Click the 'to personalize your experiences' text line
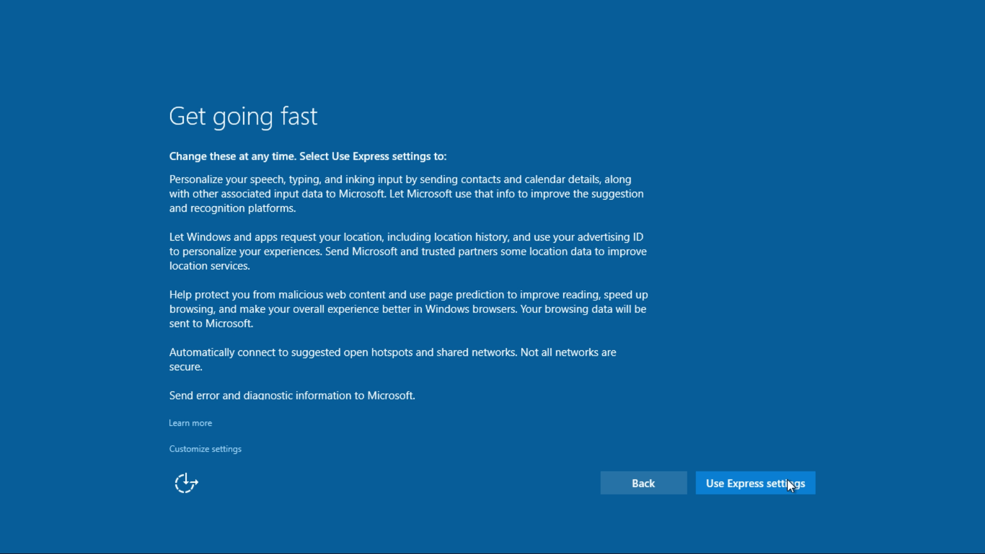This screenshot has height=554, width=985. click(x=408, y=251)
